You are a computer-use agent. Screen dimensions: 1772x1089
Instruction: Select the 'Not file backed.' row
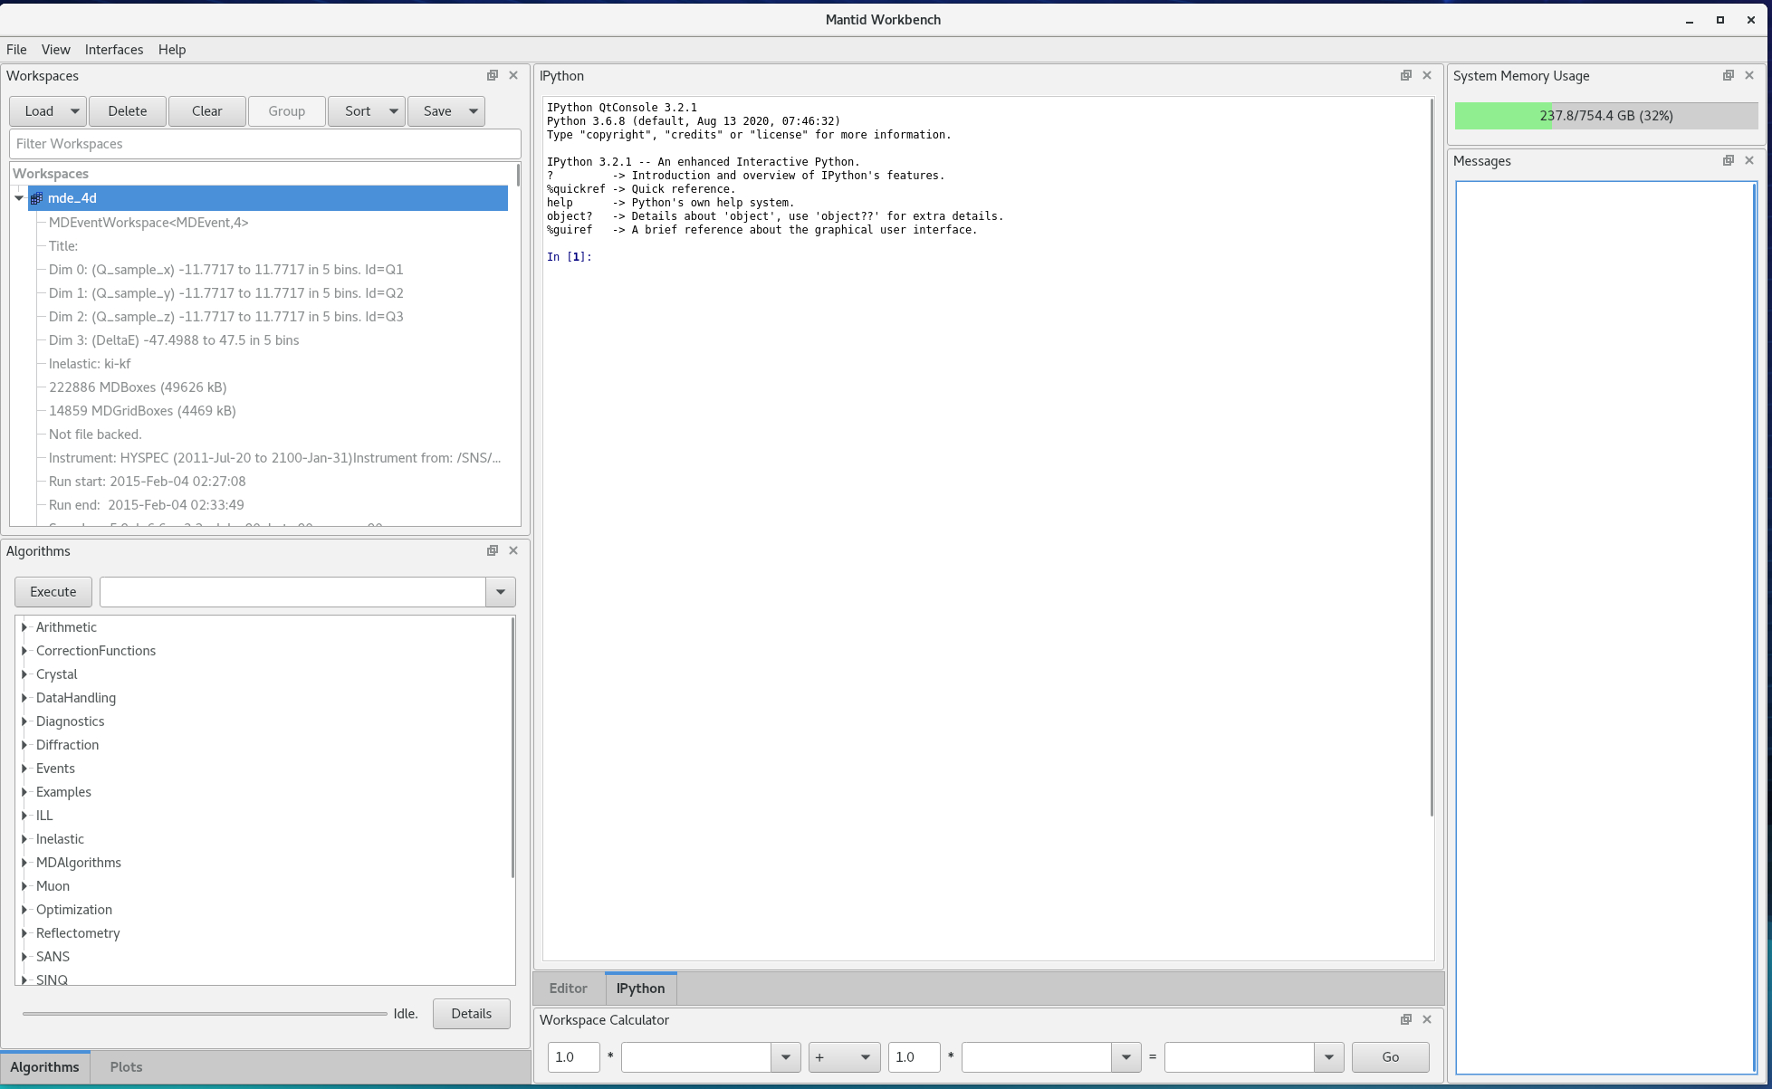(x=95, y=435)
